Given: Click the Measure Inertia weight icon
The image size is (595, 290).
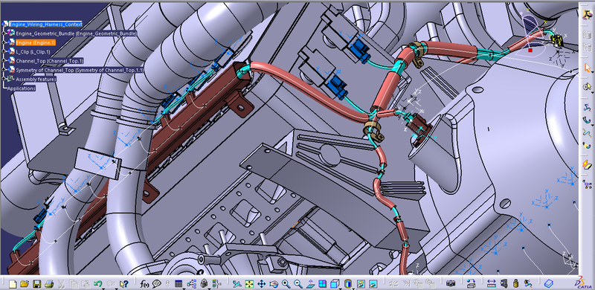Looking at the screenshot, I should click(x=515, y=283).
